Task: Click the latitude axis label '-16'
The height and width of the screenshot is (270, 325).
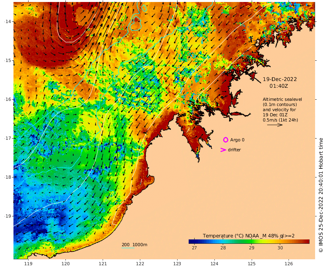Action: (8, 99)
